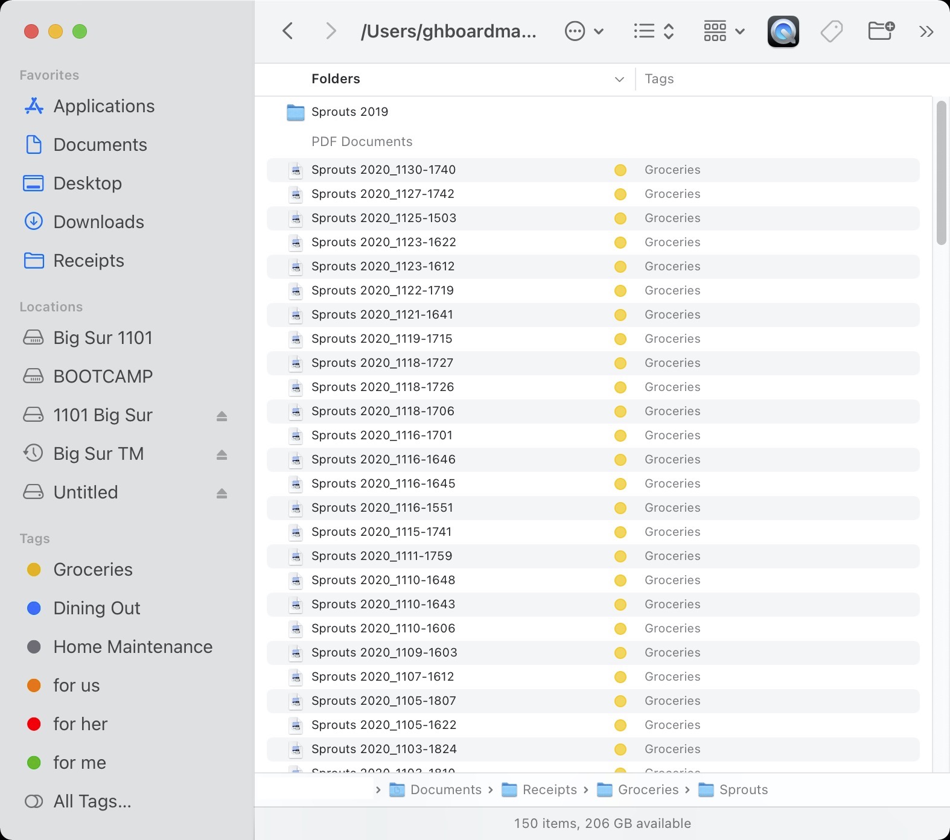Eject the 1101 Big Sur drive
This screenshot has width=950, height=840.
tap(222, 416)
